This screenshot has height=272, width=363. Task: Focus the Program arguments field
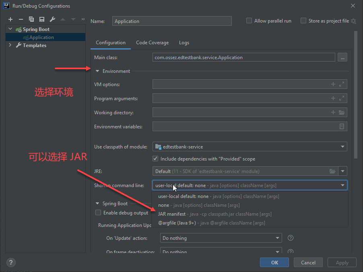(250, 99)
